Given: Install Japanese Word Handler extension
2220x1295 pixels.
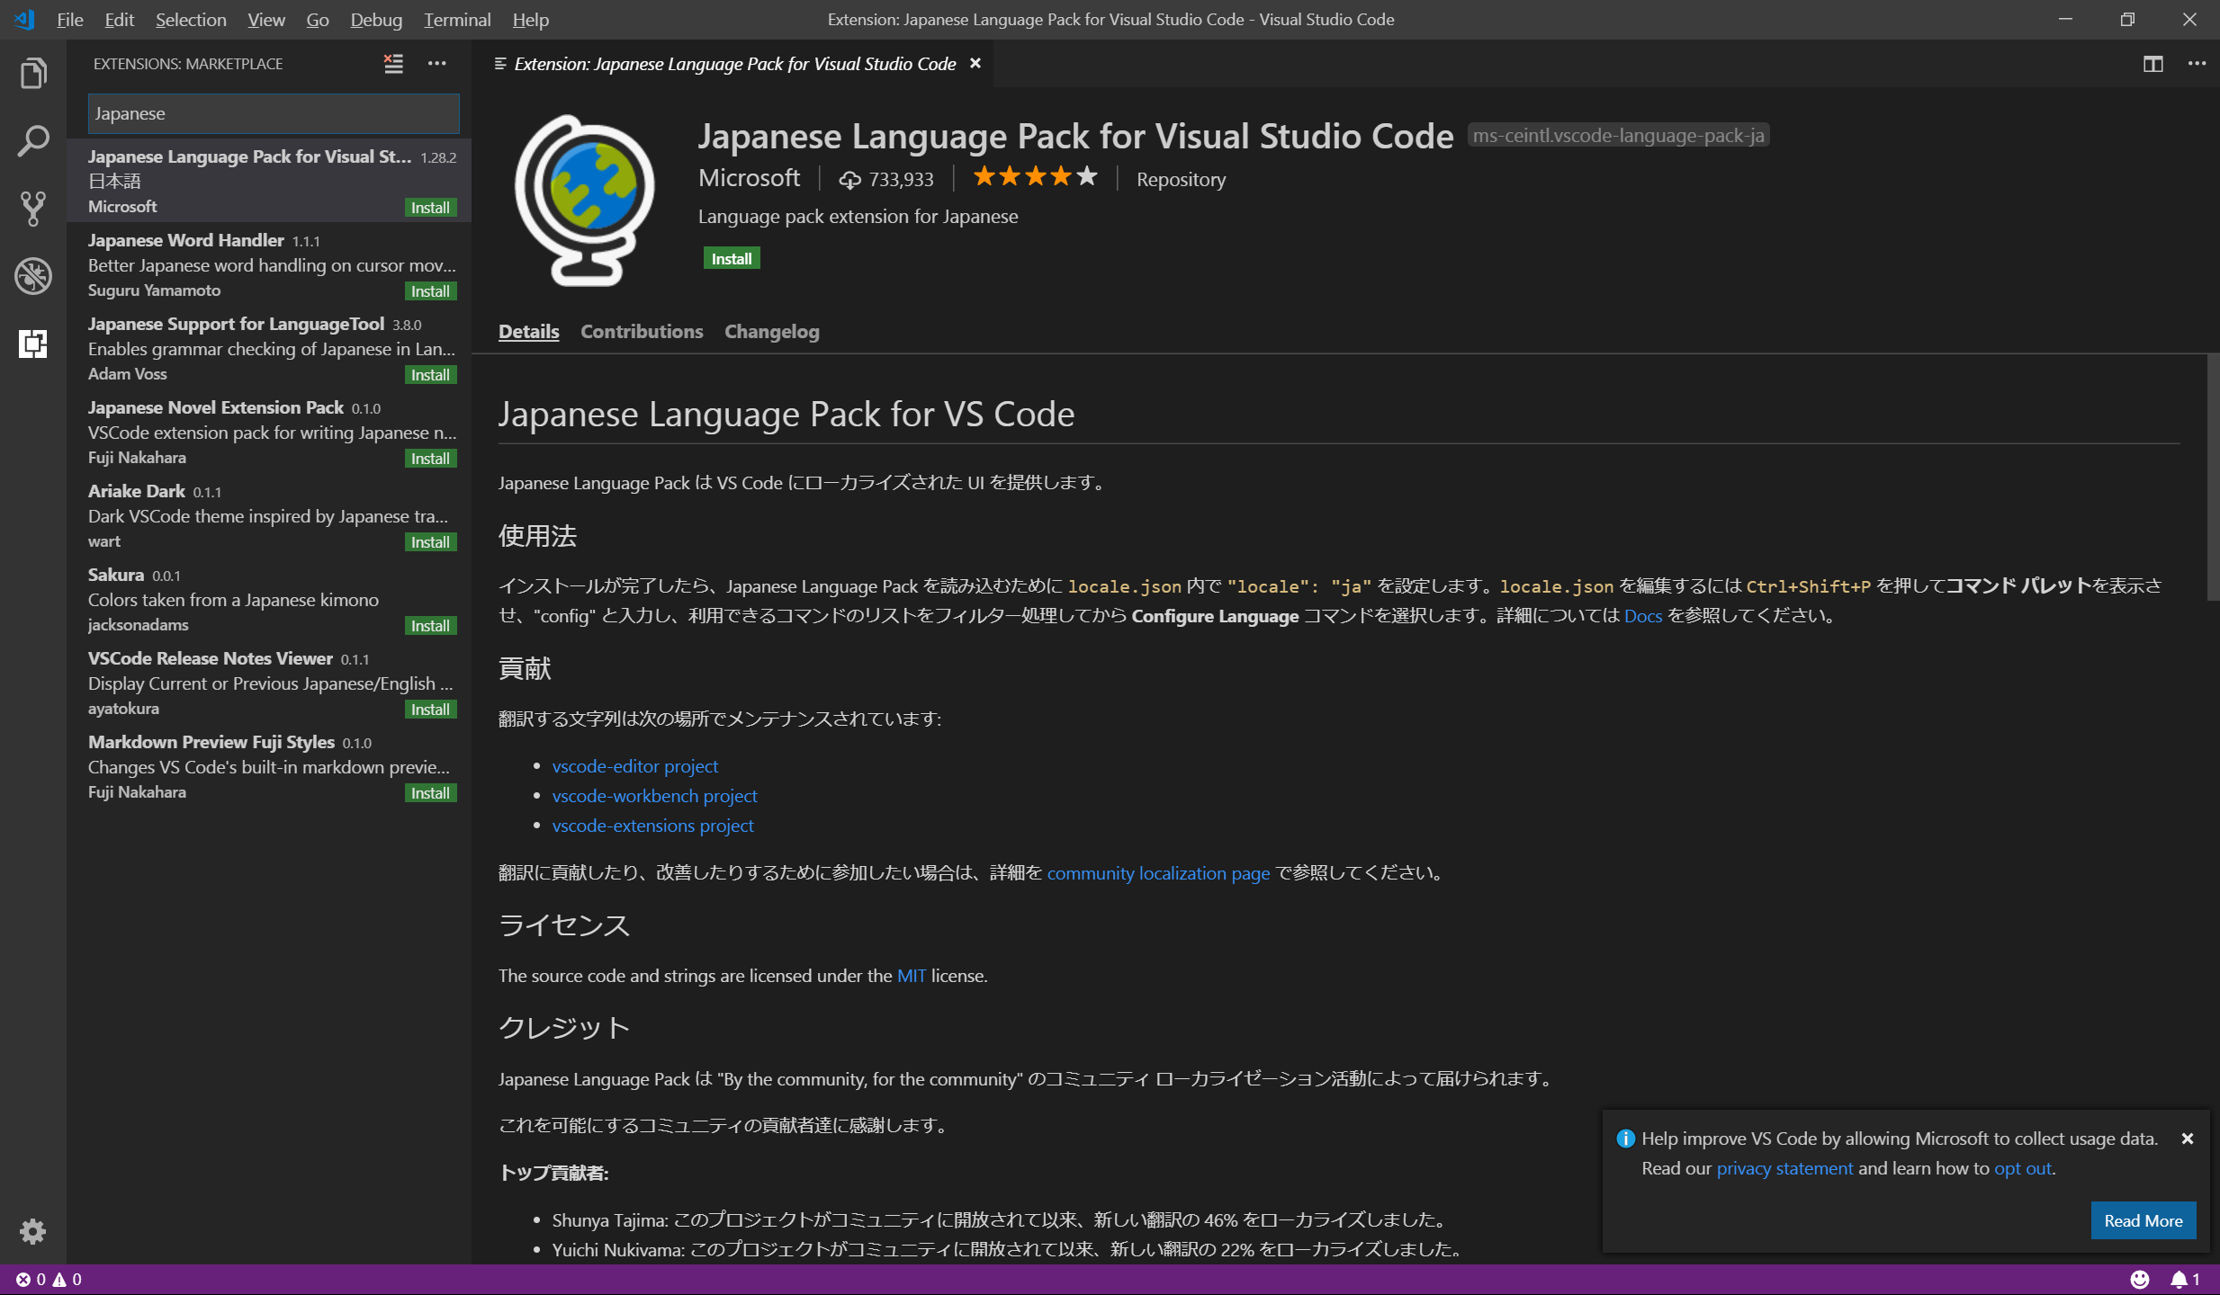Looking at the screenshot, I should [x=430, y=290].
